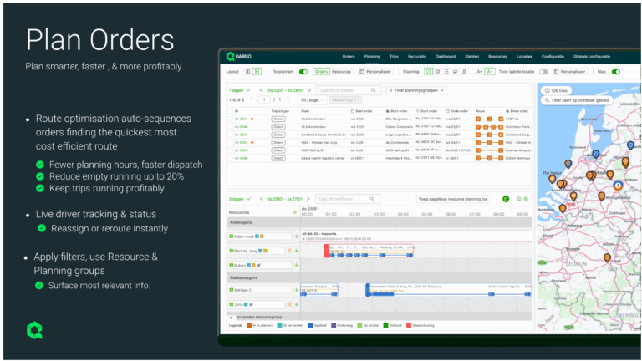Select the second Planning view icon
The width and height of the screenshot is (642, 361).
tap(437, 72)
